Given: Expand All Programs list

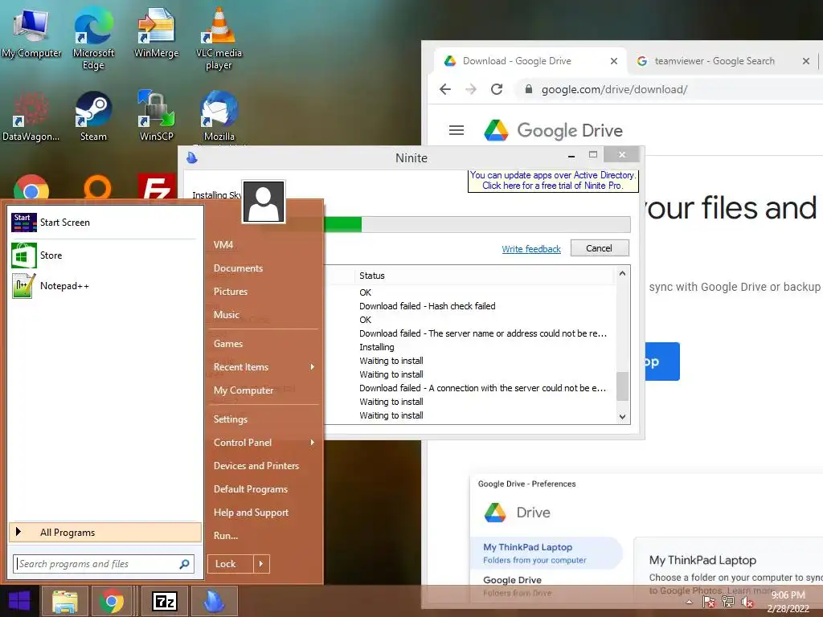Looking at the screenshot, I should [x=105, y=533].
